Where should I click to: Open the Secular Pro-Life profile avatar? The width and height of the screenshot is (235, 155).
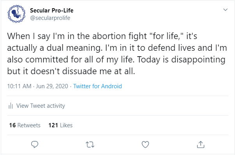(x=16, y=14)
